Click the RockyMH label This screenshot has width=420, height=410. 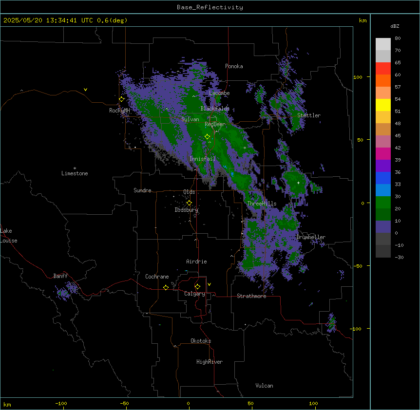point(119,111)
